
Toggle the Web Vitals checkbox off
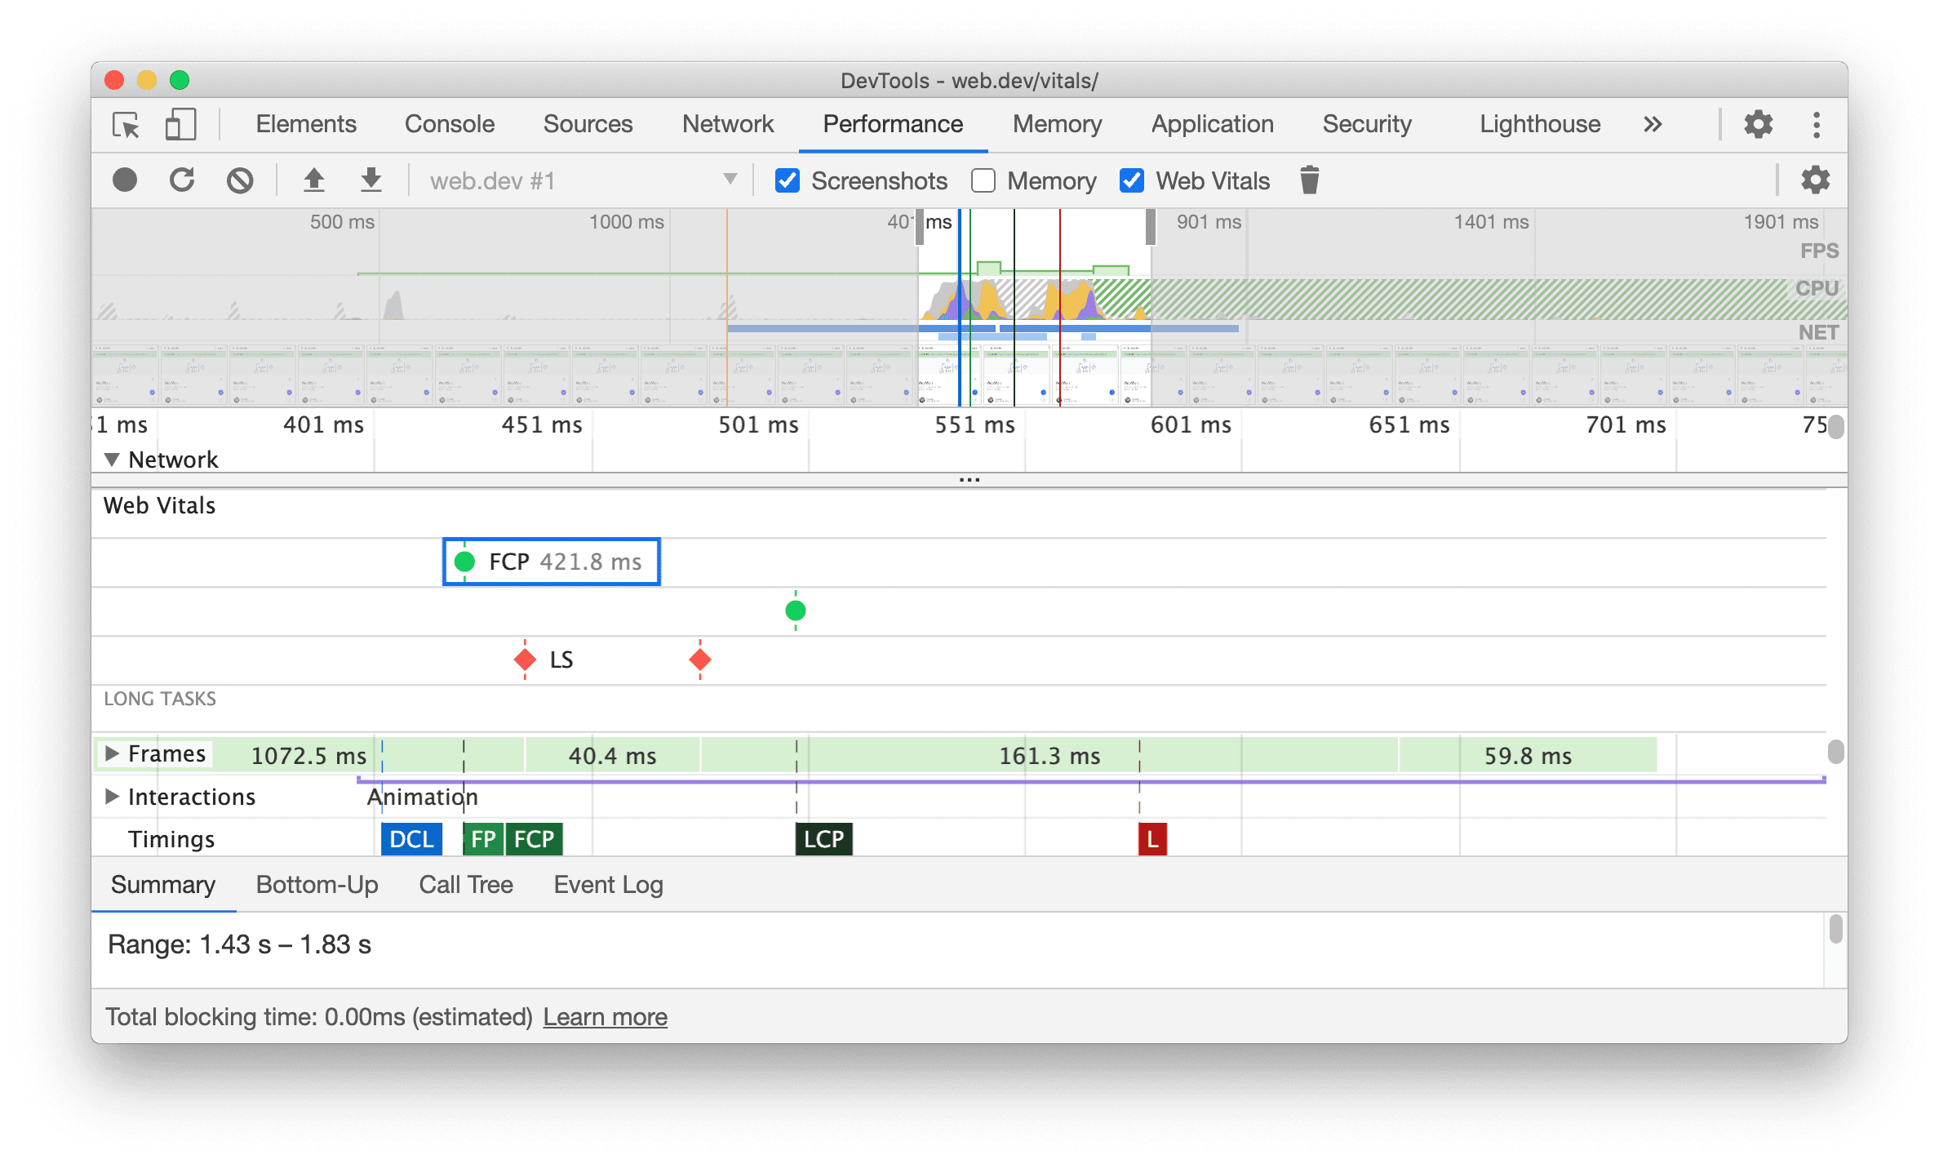[x=1129, y=181]
